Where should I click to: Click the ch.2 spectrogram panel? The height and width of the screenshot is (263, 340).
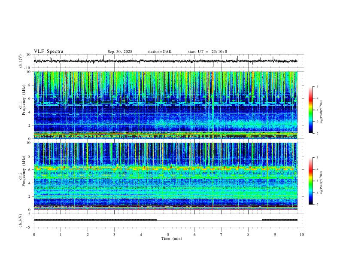tap(165, 176)
